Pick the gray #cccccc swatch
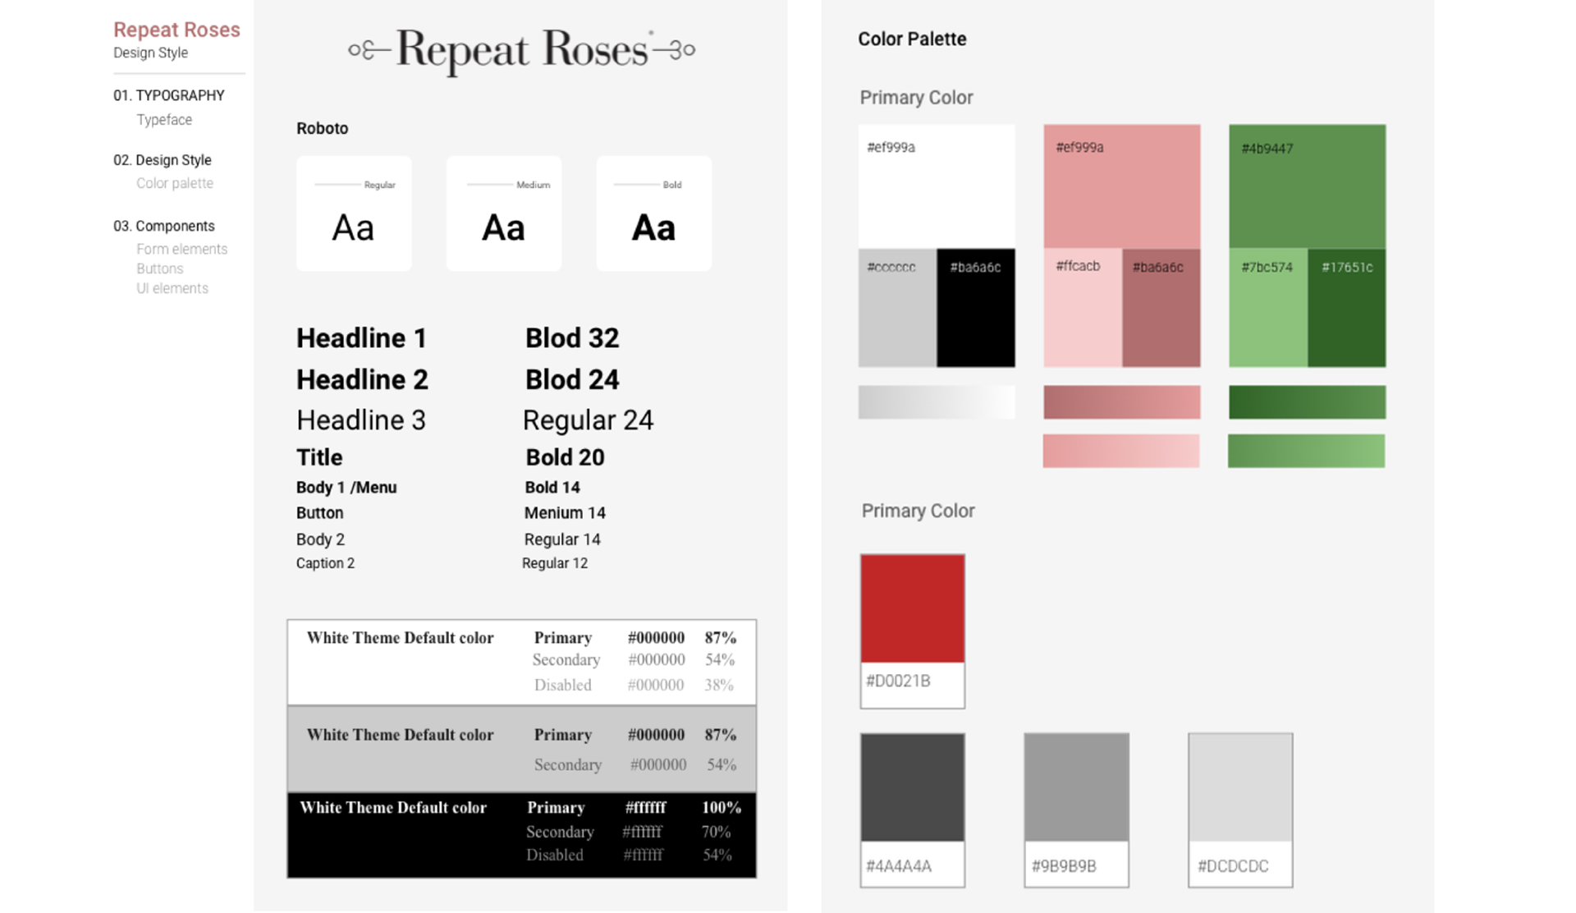 pos(897,308)
